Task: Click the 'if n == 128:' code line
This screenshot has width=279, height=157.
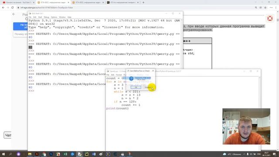Action: 125,102
